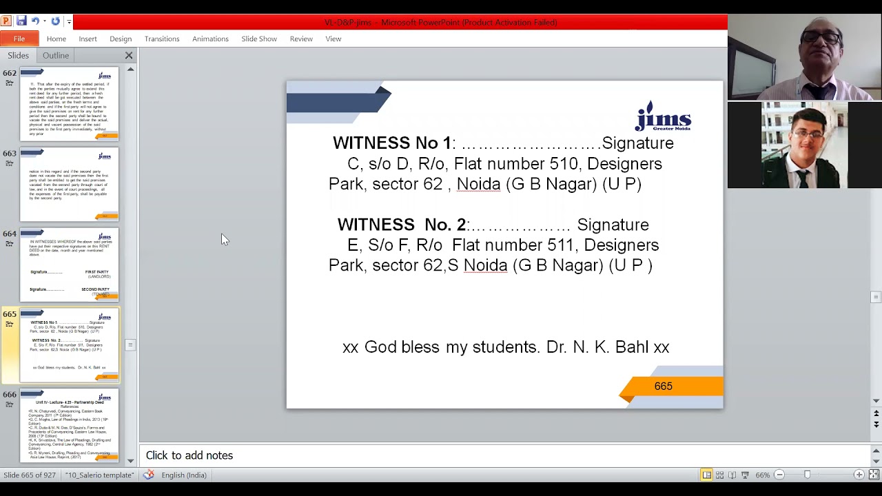This screenshot has width=882, height=496.
Task: Save the presentation with the floppy icon
Action: click(21, 21)
